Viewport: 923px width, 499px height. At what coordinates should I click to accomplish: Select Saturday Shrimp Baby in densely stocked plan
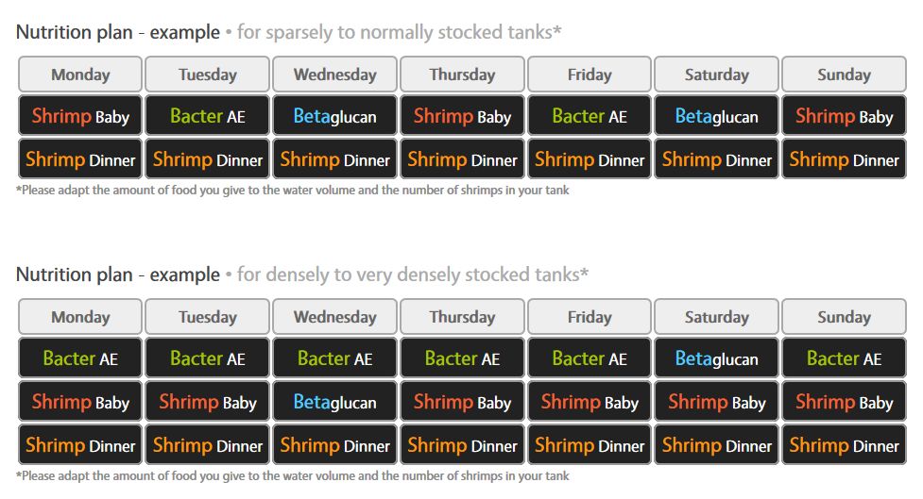716,402
